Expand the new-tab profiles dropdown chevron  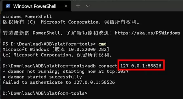[x=88, y=6]
